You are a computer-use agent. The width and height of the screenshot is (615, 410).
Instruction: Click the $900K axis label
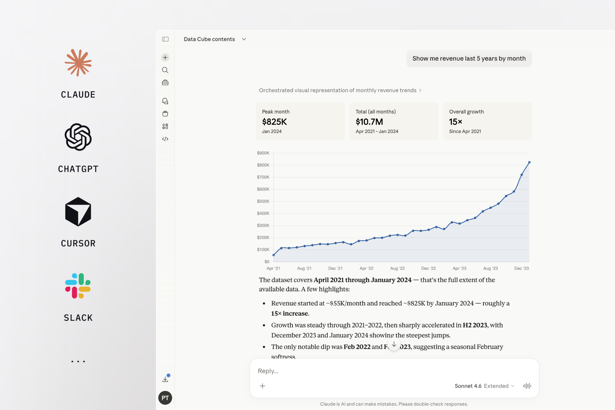click(x=263, y=153)
